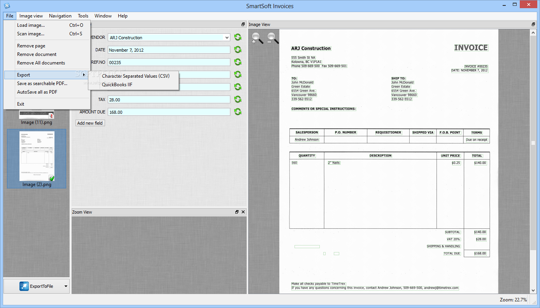Choose Scan image... from File menu
This screenshot has width=540, height=308.
point(47,34)
